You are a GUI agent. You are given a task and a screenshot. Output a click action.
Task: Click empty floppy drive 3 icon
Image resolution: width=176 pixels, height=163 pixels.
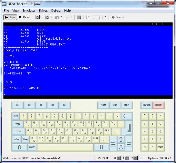(68, 17)
